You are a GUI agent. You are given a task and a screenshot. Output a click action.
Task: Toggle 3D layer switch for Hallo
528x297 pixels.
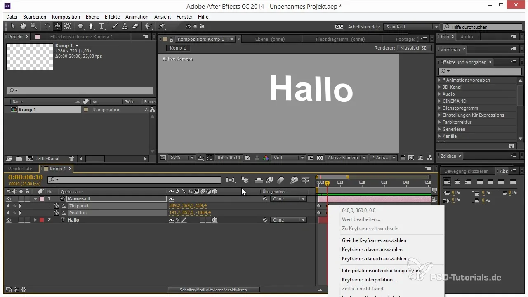(x=215, y=220)
